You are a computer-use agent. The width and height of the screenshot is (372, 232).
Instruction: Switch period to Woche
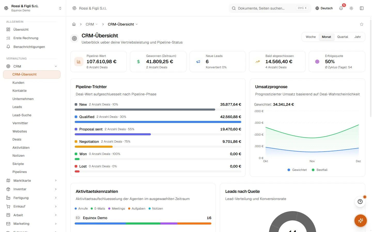[x=311, y=37]
